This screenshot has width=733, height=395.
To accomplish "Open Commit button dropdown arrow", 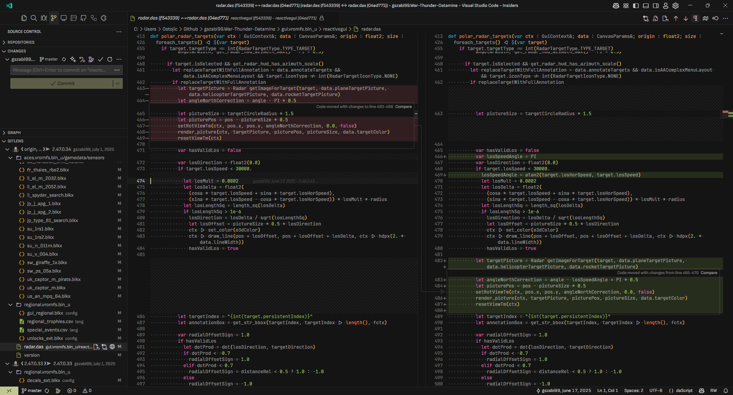I will point(118,83).
